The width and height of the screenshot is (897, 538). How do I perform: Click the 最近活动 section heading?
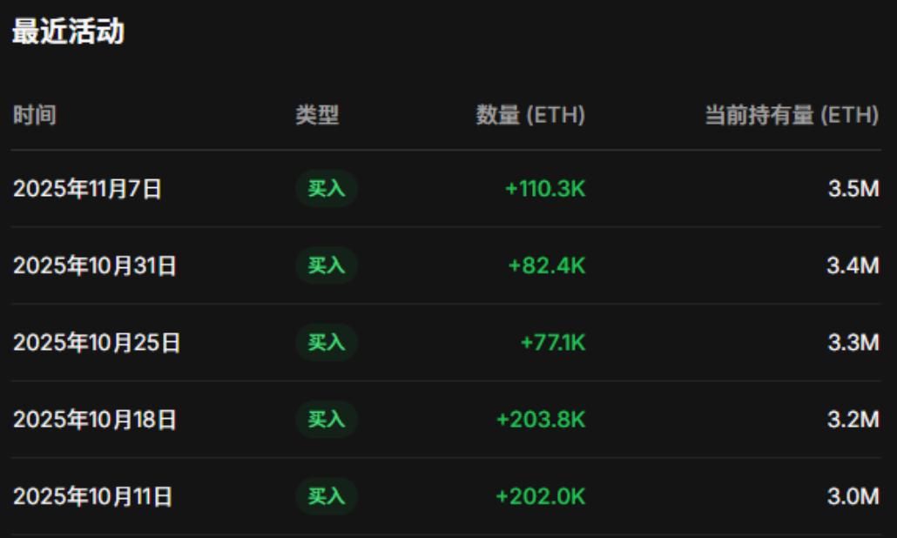[x=68, y=32]
